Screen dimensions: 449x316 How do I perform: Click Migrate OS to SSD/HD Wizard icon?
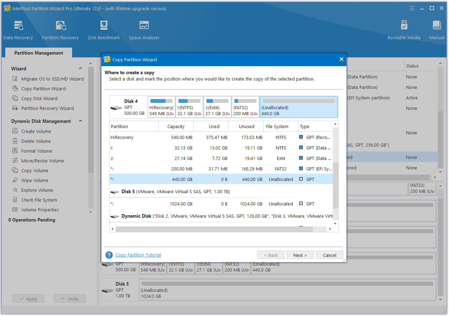(15, 79)
